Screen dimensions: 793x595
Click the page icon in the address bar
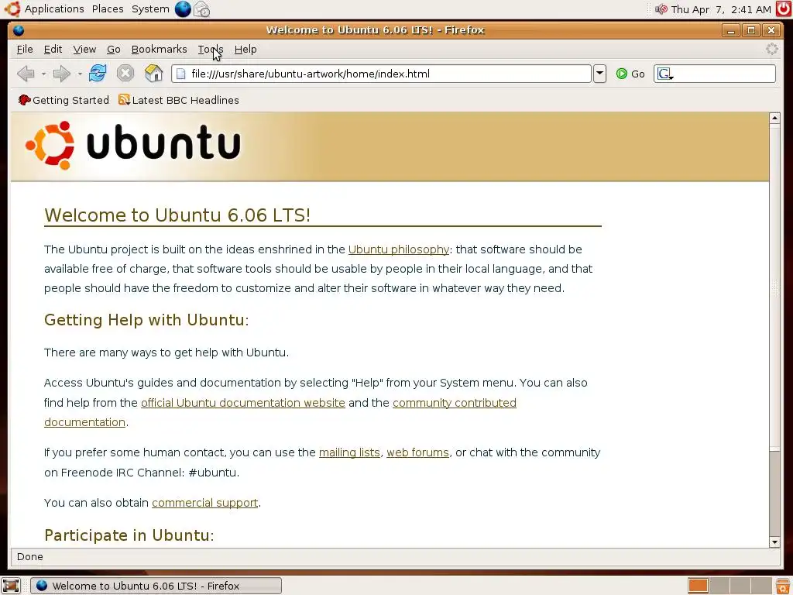pos(180,74)
